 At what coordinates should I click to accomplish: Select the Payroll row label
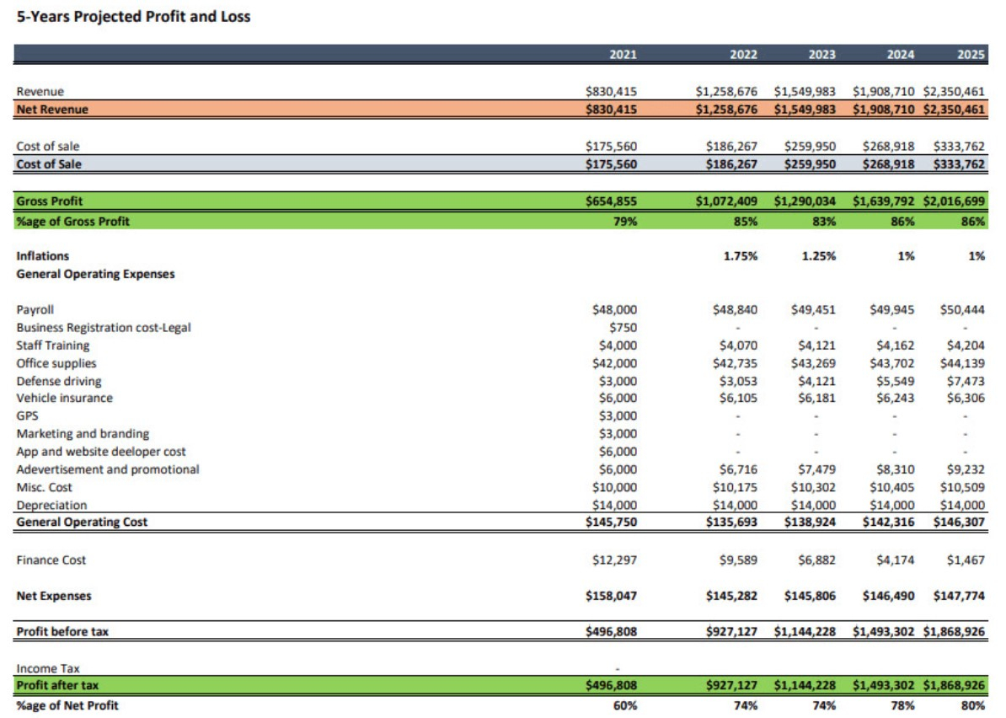[35, 310]
